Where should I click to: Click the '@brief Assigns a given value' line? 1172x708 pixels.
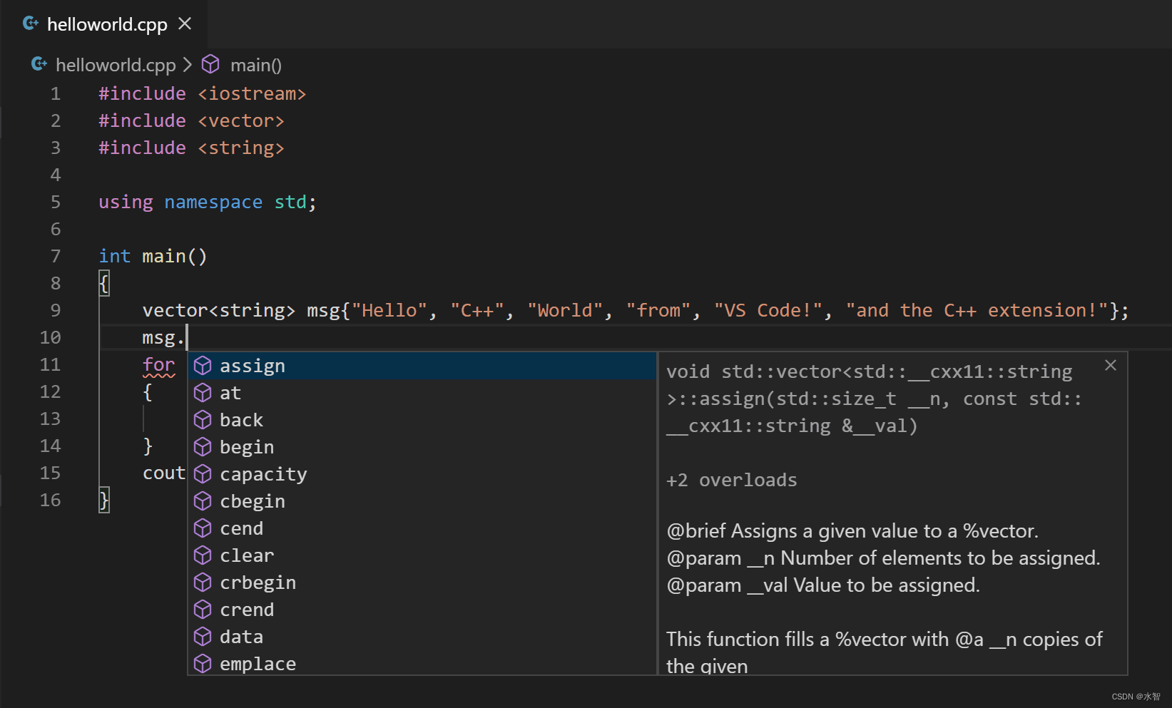coord(852,531)
